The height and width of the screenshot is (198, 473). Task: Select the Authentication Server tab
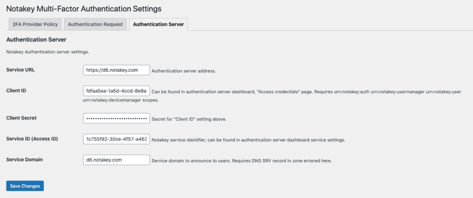pos(158,24)
